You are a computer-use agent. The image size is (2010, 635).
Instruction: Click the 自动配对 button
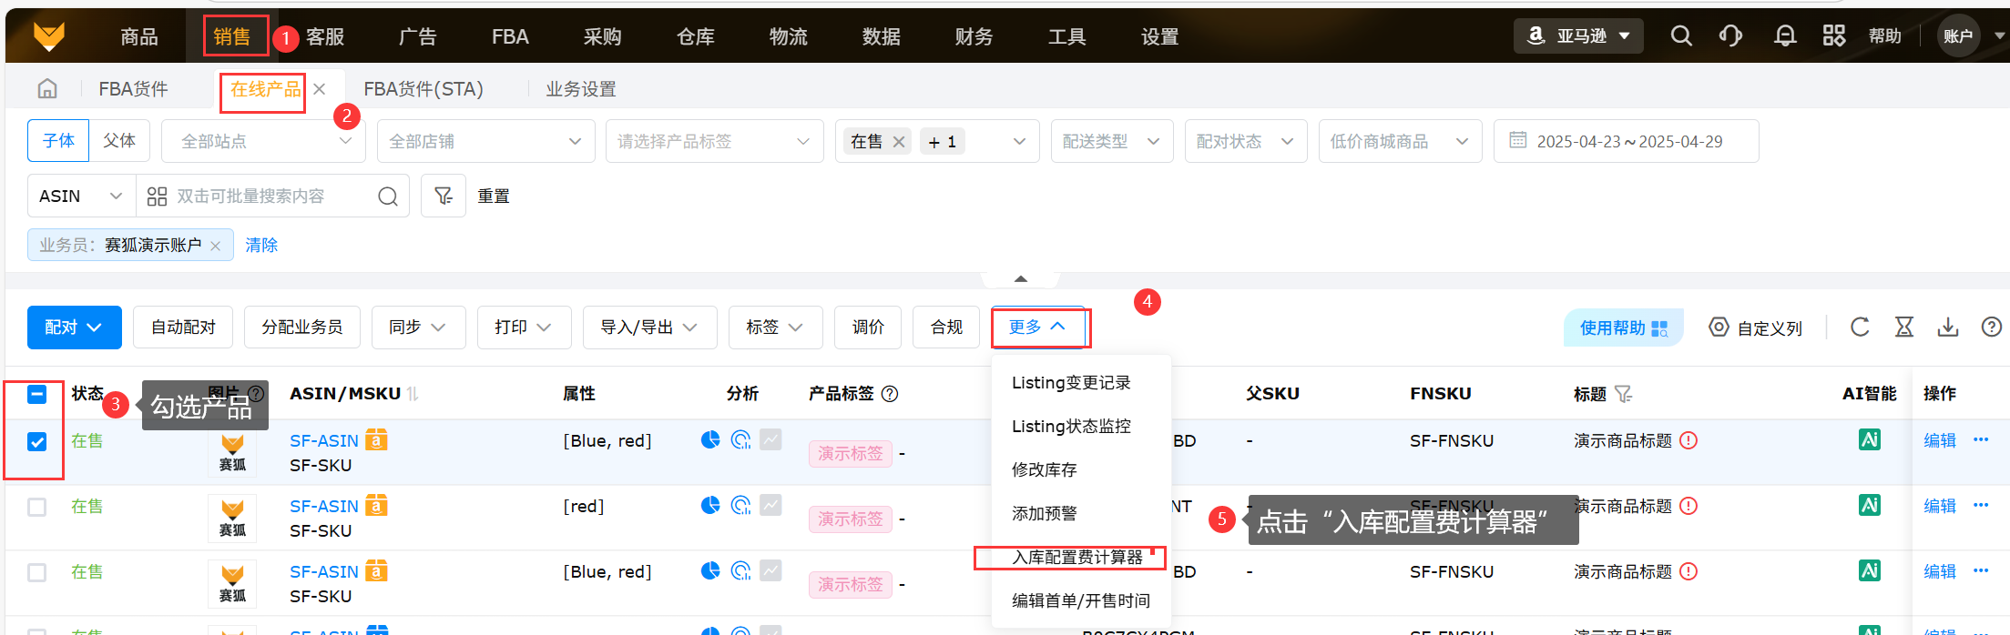click(183, 327)
